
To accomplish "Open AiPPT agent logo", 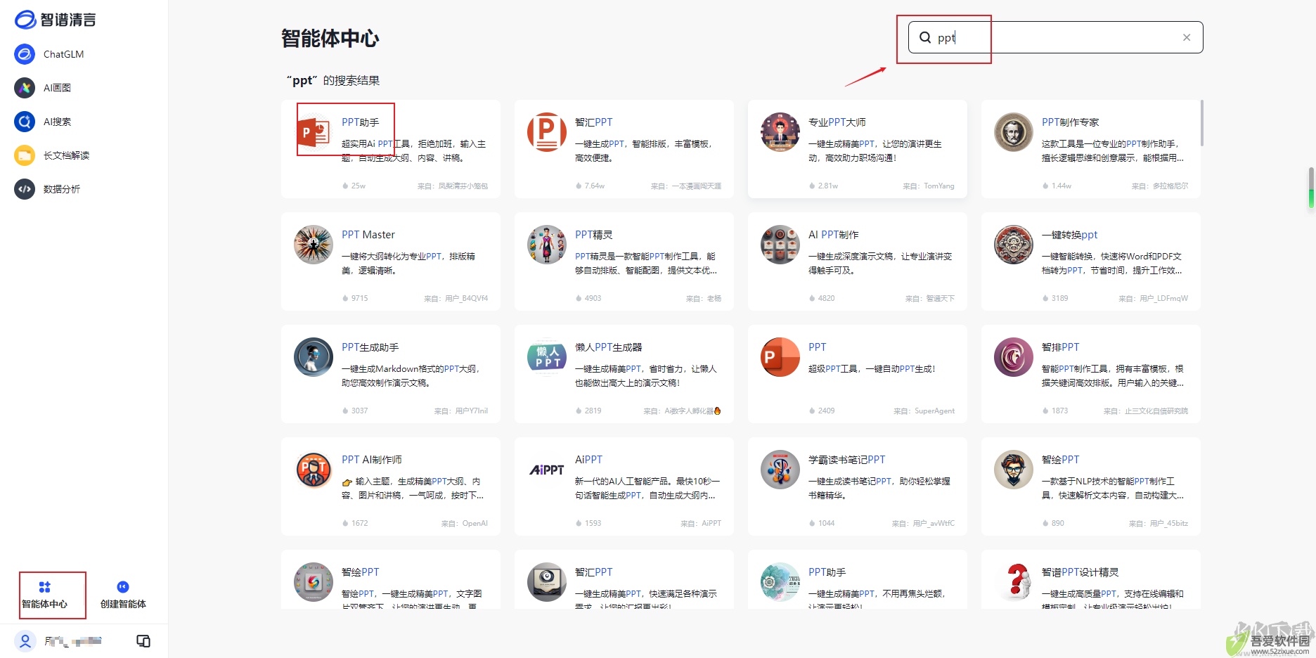I will 547,470.
